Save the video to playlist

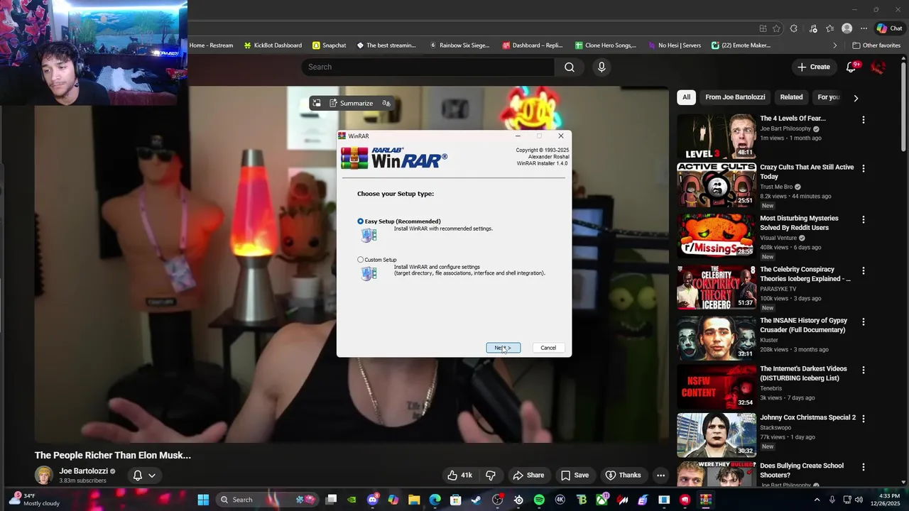575,476
